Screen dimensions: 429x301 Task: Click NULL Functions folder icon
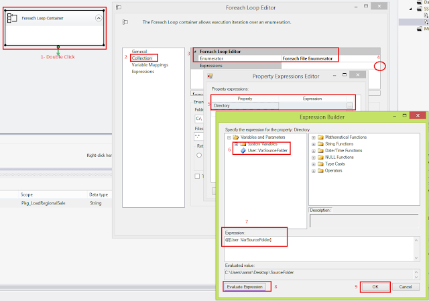coord(320,158)
